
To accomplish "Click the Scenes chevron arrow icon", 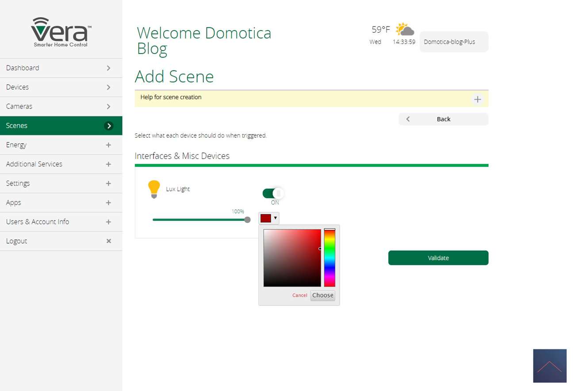I will [x=108, y=126].
